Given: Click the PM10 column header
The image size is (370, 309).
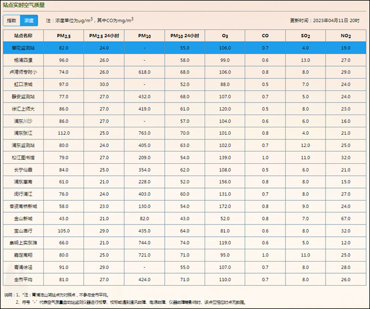Looking at the screenshot, I should click(145, 36).
